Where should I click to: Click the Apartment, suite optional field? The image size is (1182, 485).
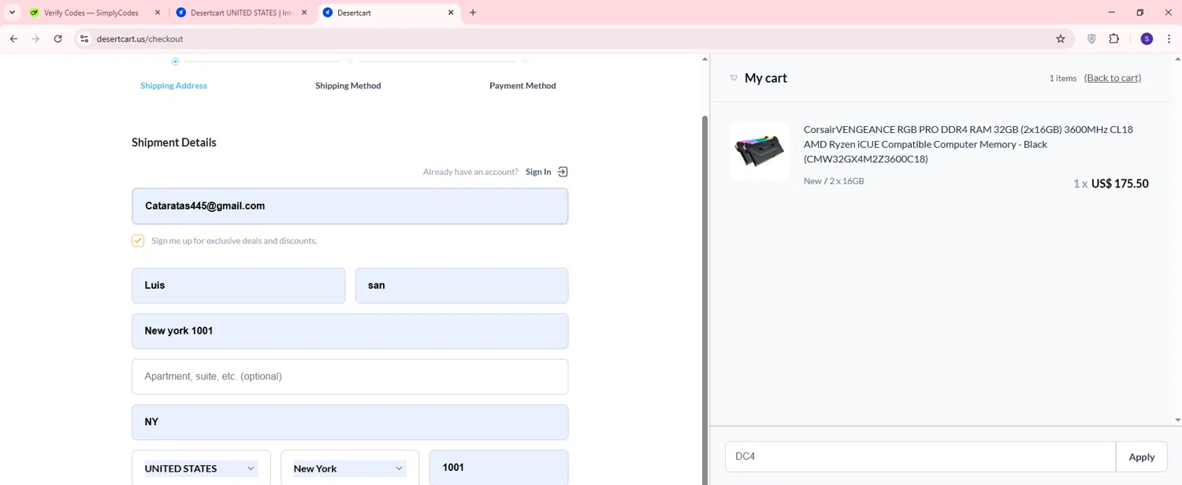350,377
